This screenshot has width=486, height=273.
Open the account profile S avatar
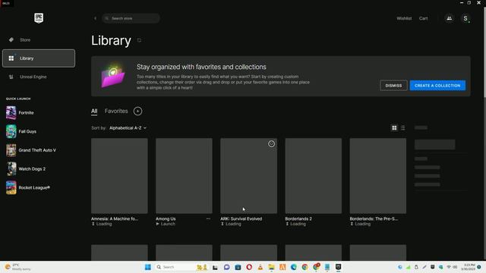pos(465,18)
